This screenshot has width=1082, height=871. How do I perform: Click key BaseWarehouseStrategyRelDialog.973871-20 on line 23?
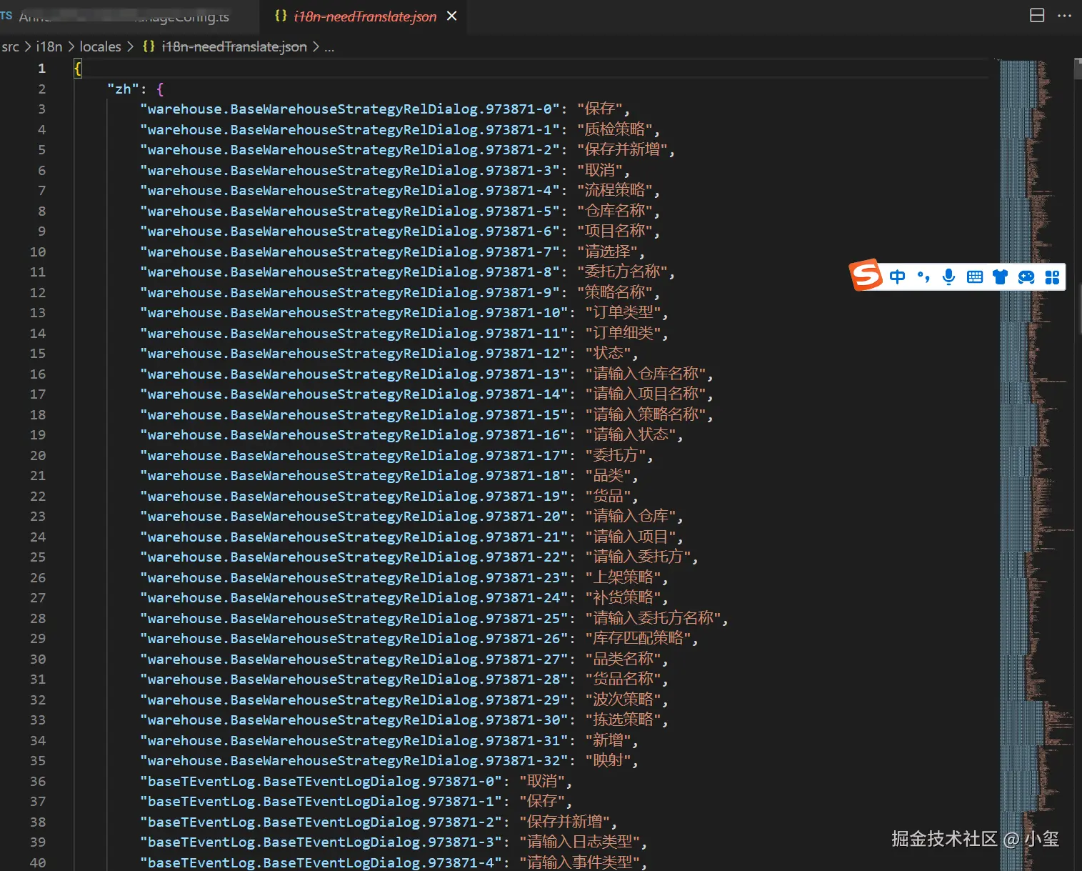point(354,517)
